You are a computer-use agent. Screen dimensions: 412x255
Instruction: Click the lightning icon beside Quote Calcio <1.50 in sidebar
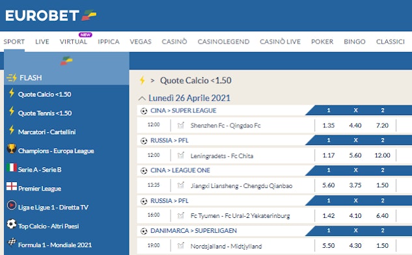coord(12,93)
